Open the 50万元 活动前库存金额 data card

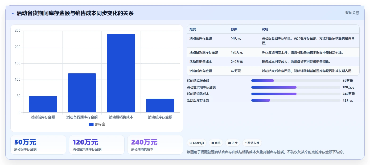tap(38, 145)
